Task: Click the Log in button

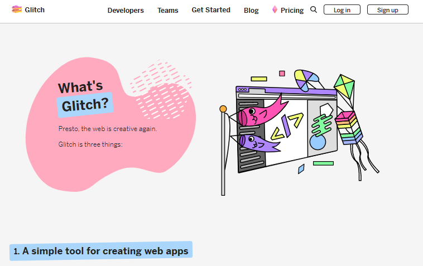Action: tap(342, 9)
